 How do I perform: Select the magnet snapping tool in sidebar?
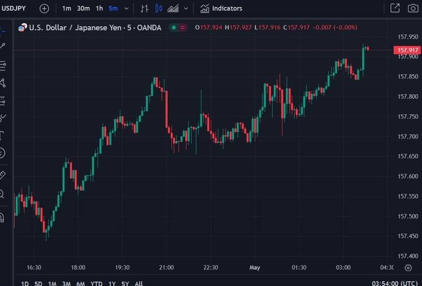[2, 217]
